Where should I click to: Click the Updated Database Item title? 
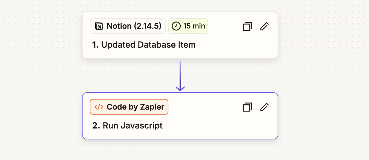(148, 45)
